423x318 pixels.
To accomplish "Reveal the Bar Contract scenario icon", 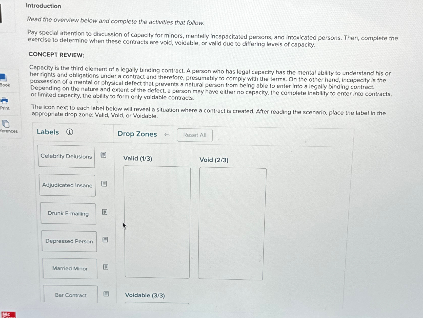I will tap(106, 293).
